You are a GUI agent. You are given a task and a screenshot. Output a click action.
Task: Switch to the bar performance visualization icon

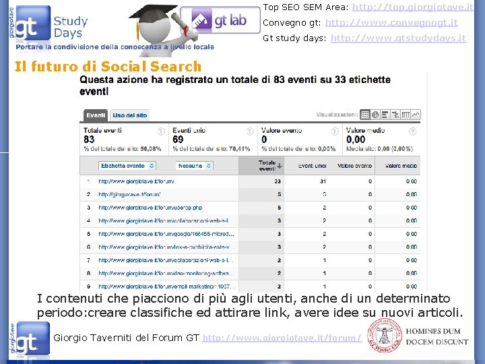point(385,115)
